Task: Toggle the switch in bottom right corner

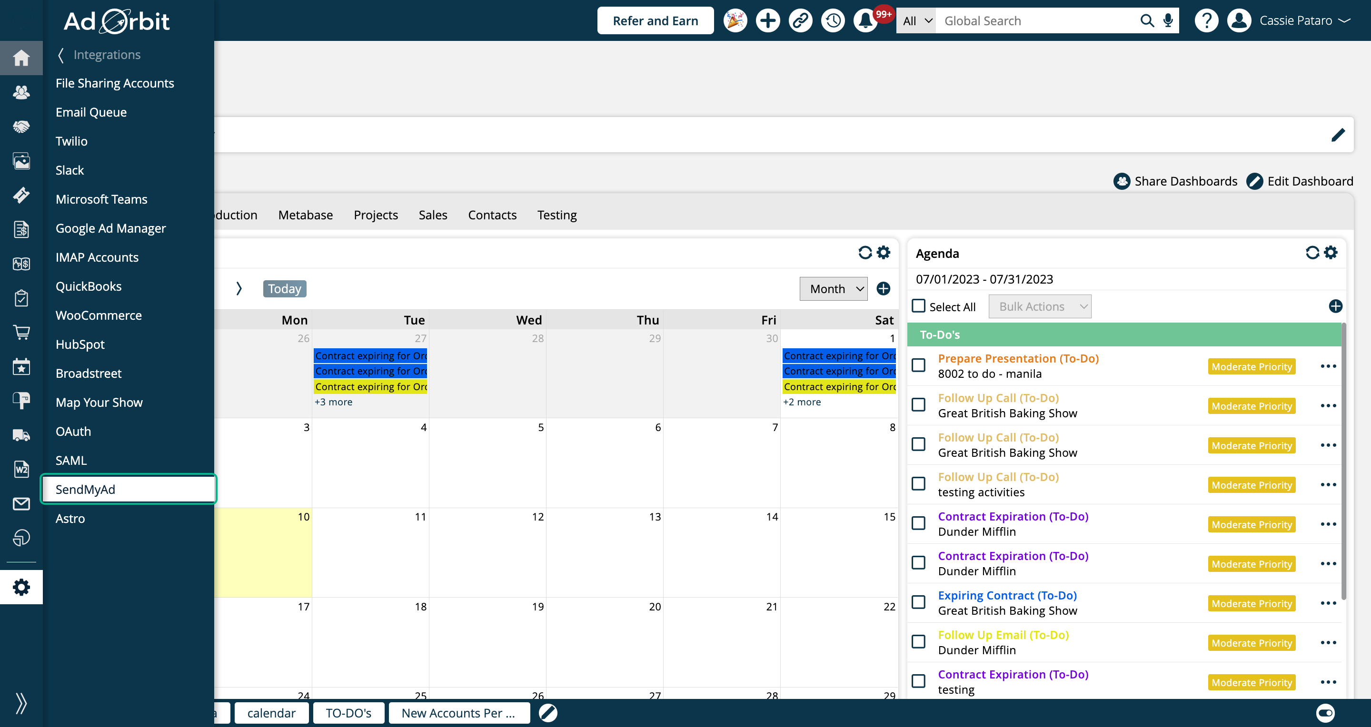Action: pos(1325,713)
